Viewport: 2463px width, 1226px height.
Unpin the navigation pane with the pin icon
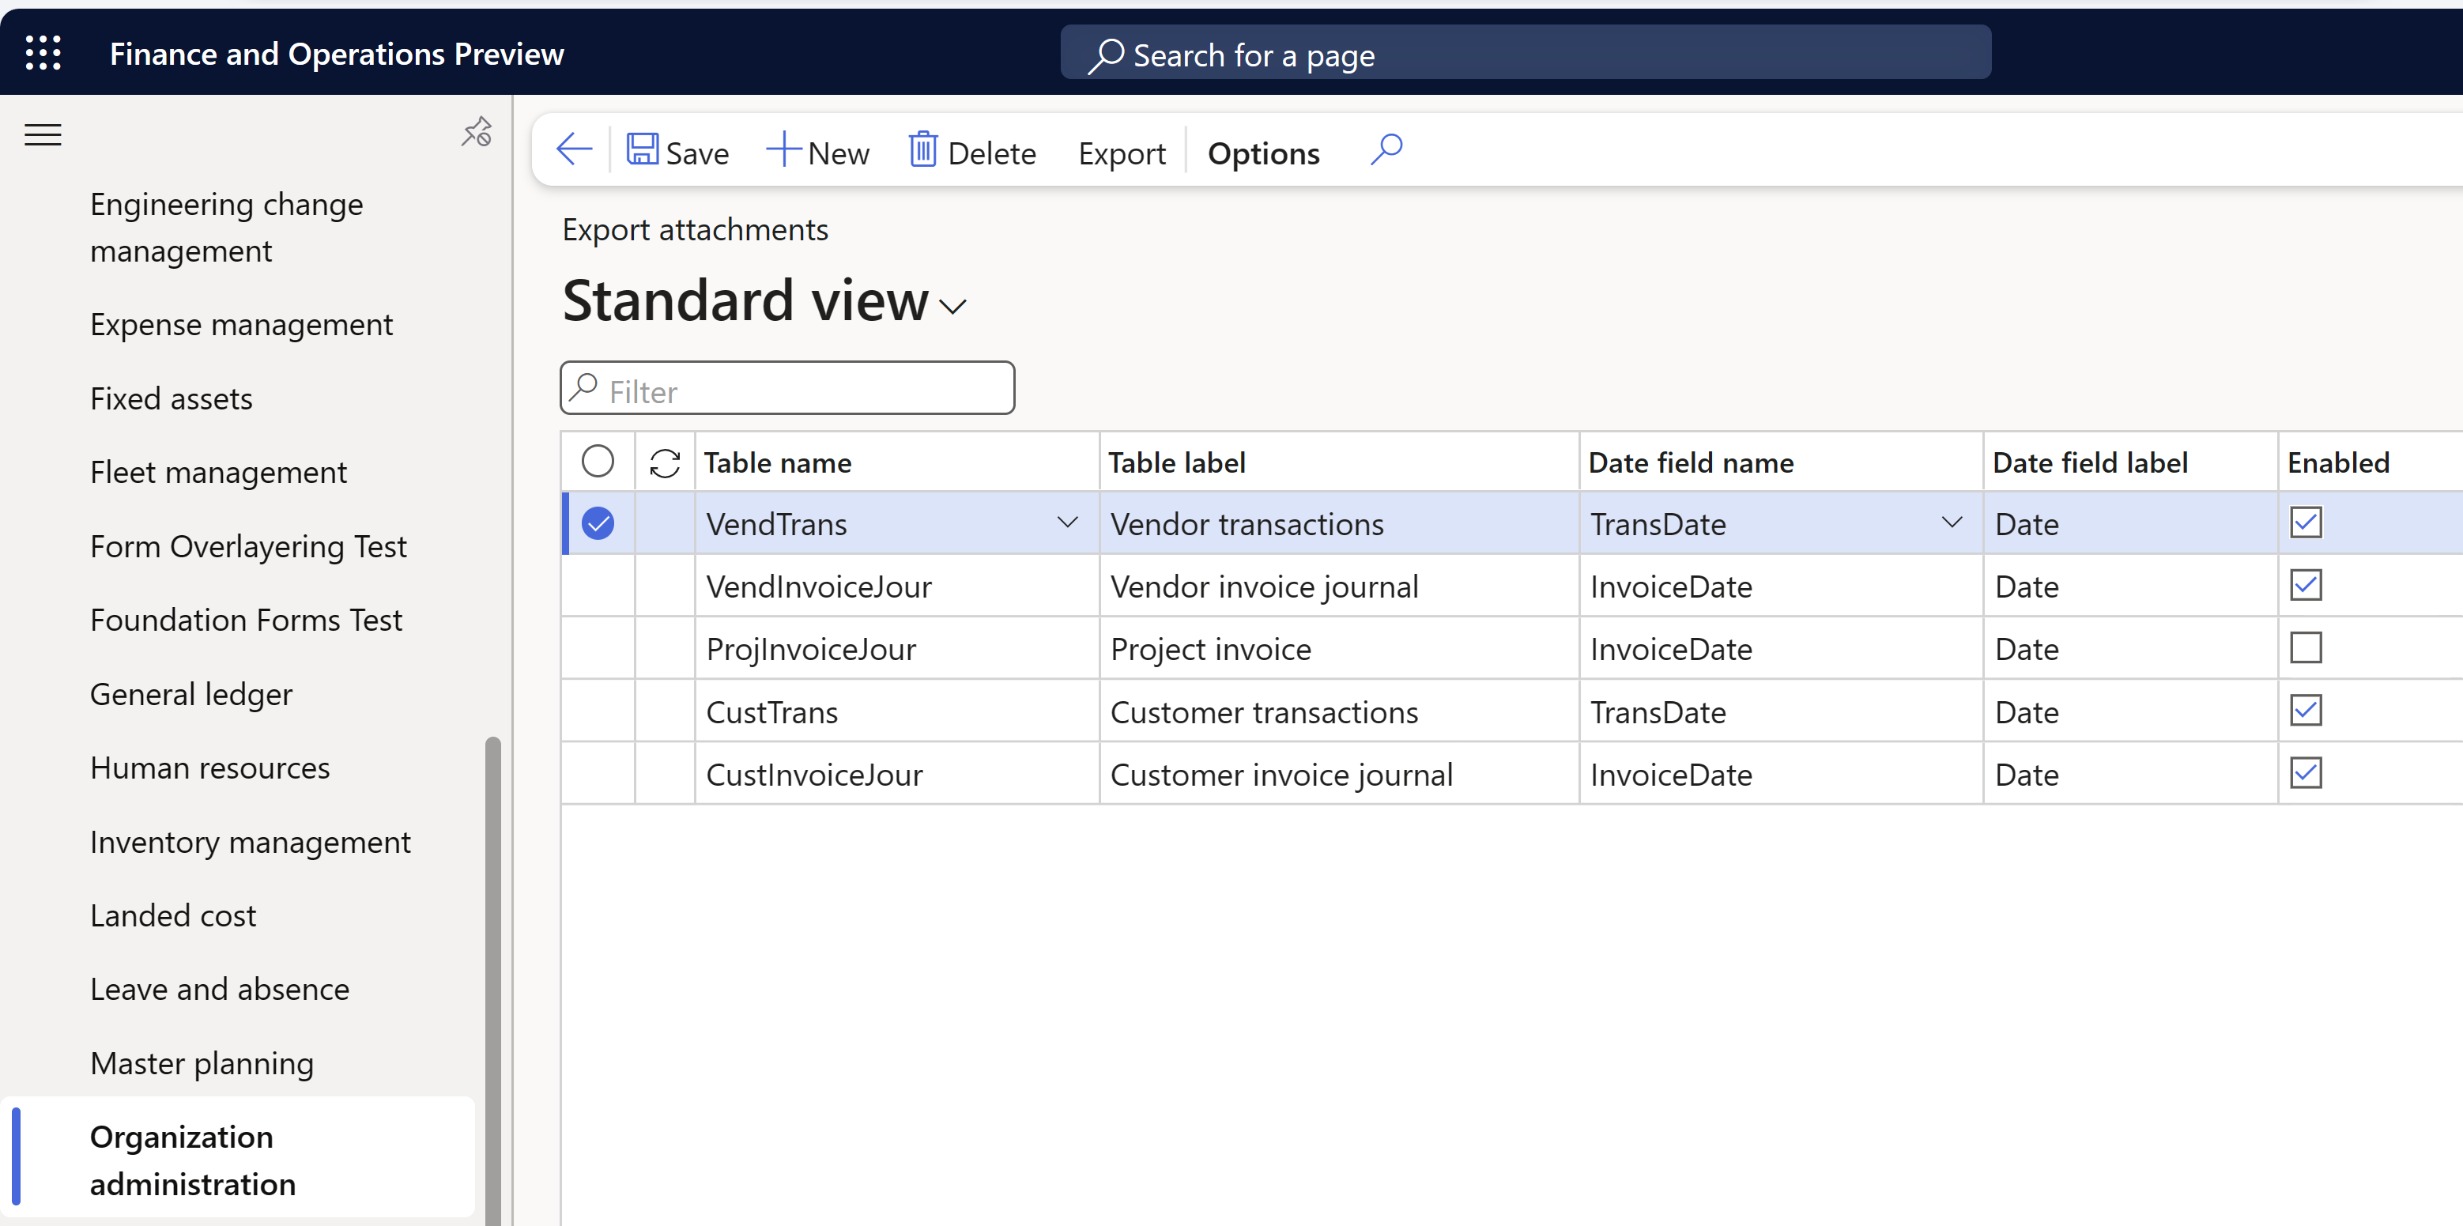point(475,133)
